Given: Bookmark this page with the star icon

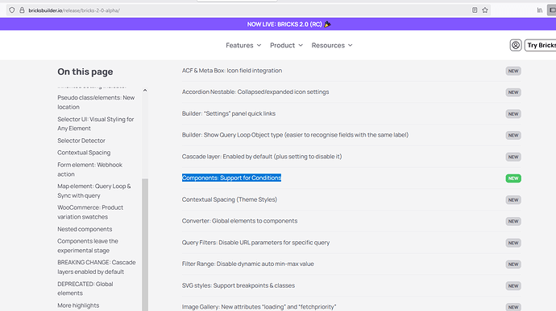Looking at the screenshot, I should (485, 10).
